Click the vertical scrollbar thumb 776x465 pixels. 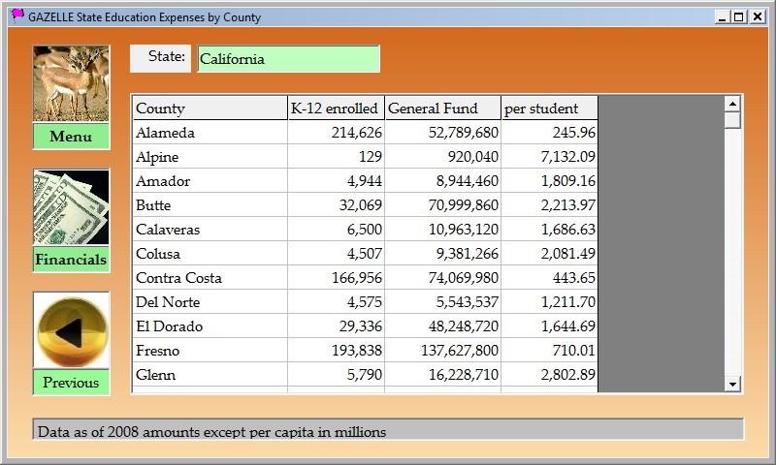pyautogui.click(x=732, y=120)
